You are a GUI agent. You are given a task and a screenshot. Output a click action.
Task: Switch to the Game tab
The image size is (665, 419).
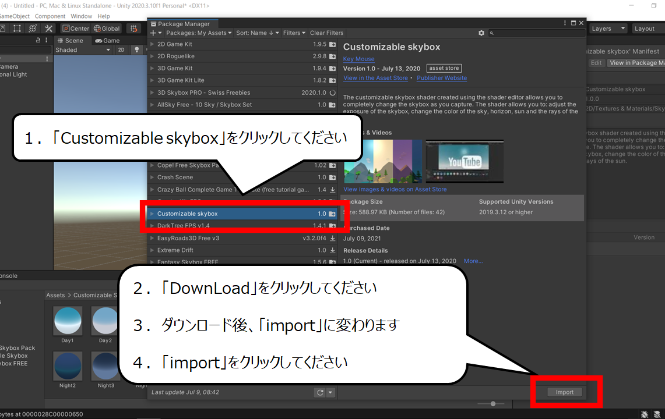click(107, 41)
